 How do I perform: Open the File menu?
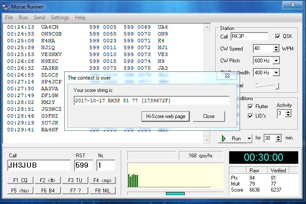(x=9, y=18)
